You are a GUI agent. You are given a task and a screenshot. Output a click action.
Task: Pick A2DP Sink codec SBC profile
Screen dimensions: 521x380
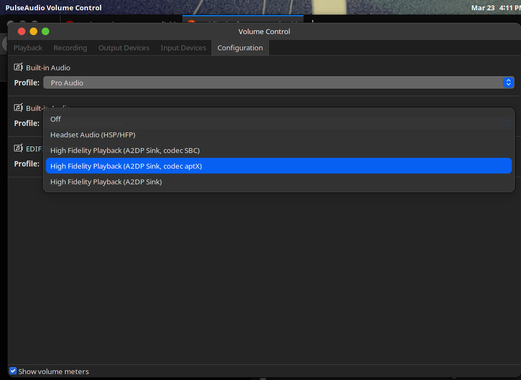[x=279, y=150]
